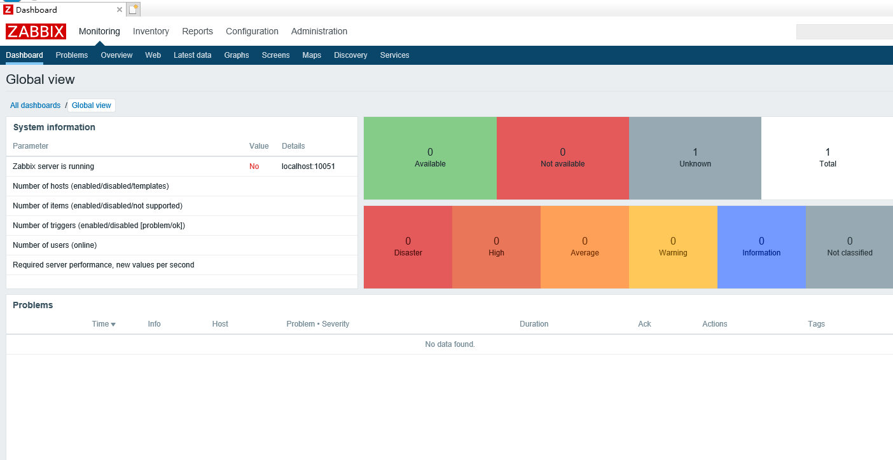
Task: Open the Inventory menu
Action: coord(151,31)
